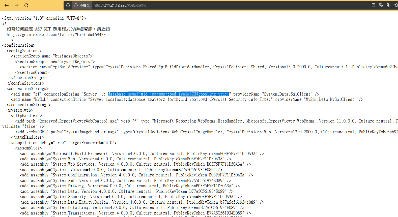Image resolution: width=398 pixels, height=217 pixels.
Task: Select the closing </connectionStrings> tag
Action: pyautogui.click(x=29, y=105)
